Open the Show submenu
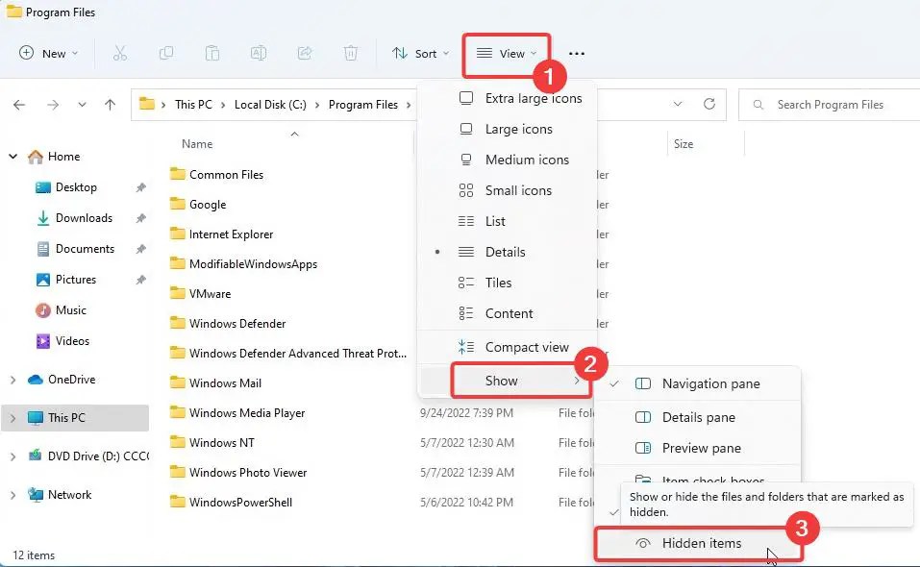Viewport: 920px width, 567px height. 502,380
